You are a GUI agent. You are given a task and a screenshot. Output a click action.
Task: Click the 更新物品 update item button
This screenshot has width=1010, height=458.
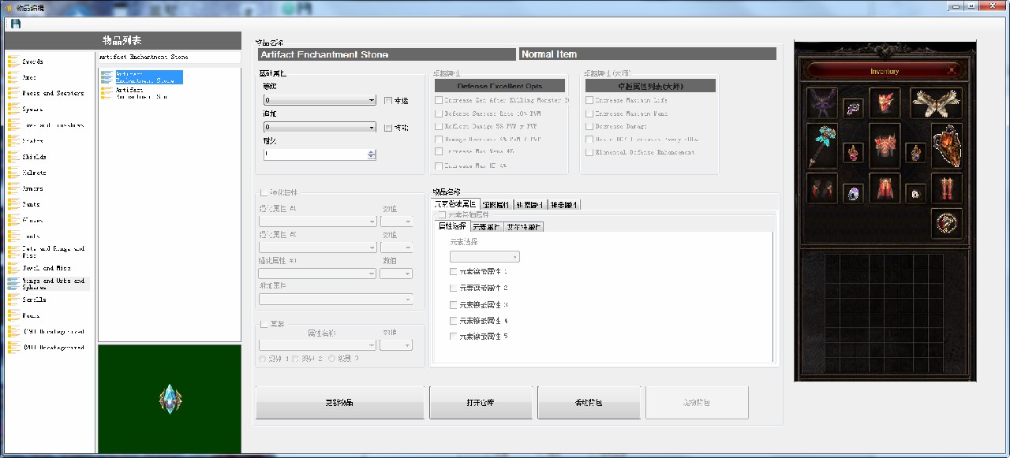340,403
